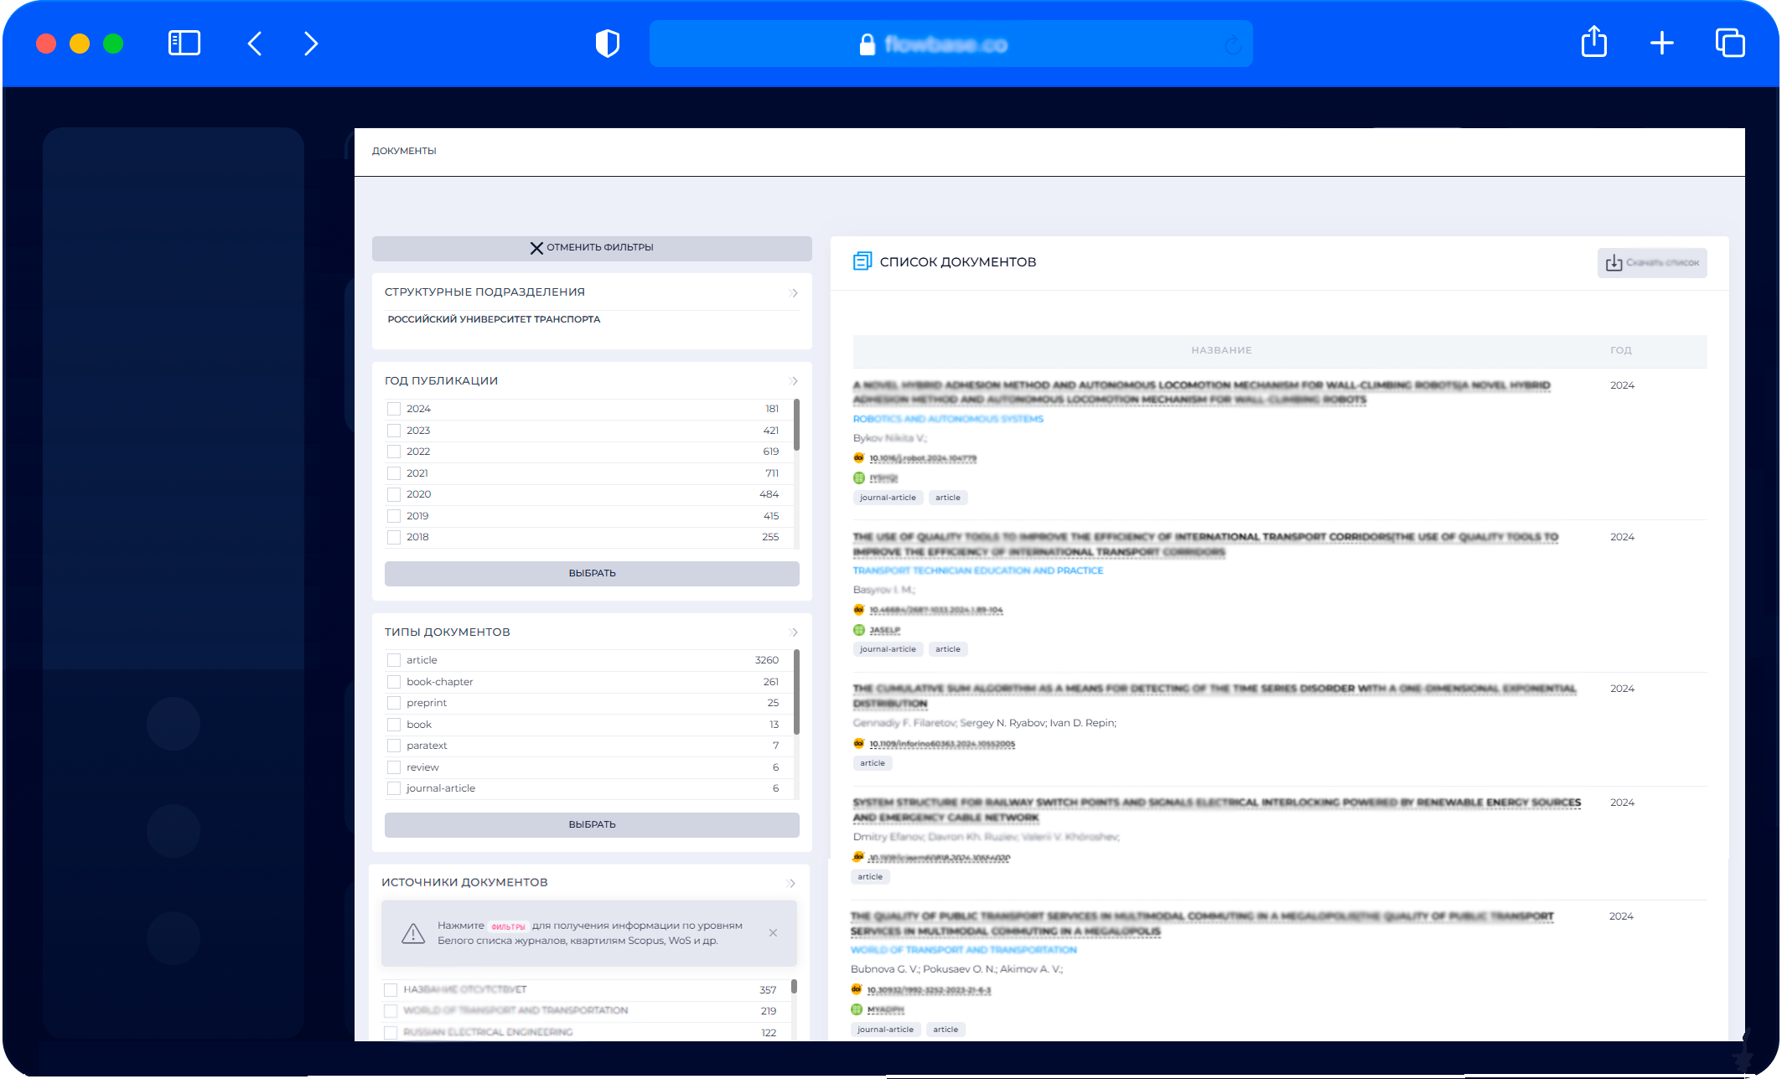Add a new tab with plus icon
1782x1079 pixels.
[x=1662, y=44]
